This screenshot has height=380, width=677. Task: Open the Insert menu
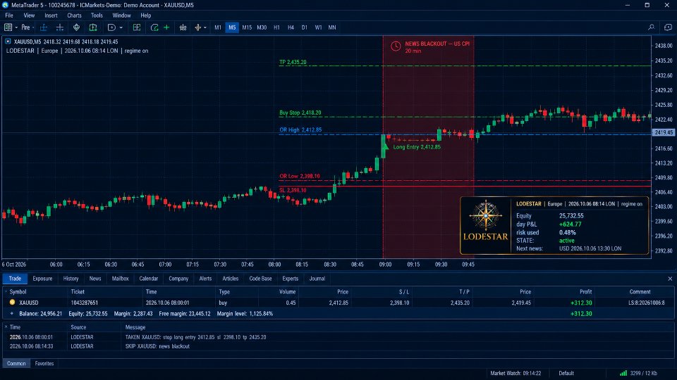click(x=51, y=15)
